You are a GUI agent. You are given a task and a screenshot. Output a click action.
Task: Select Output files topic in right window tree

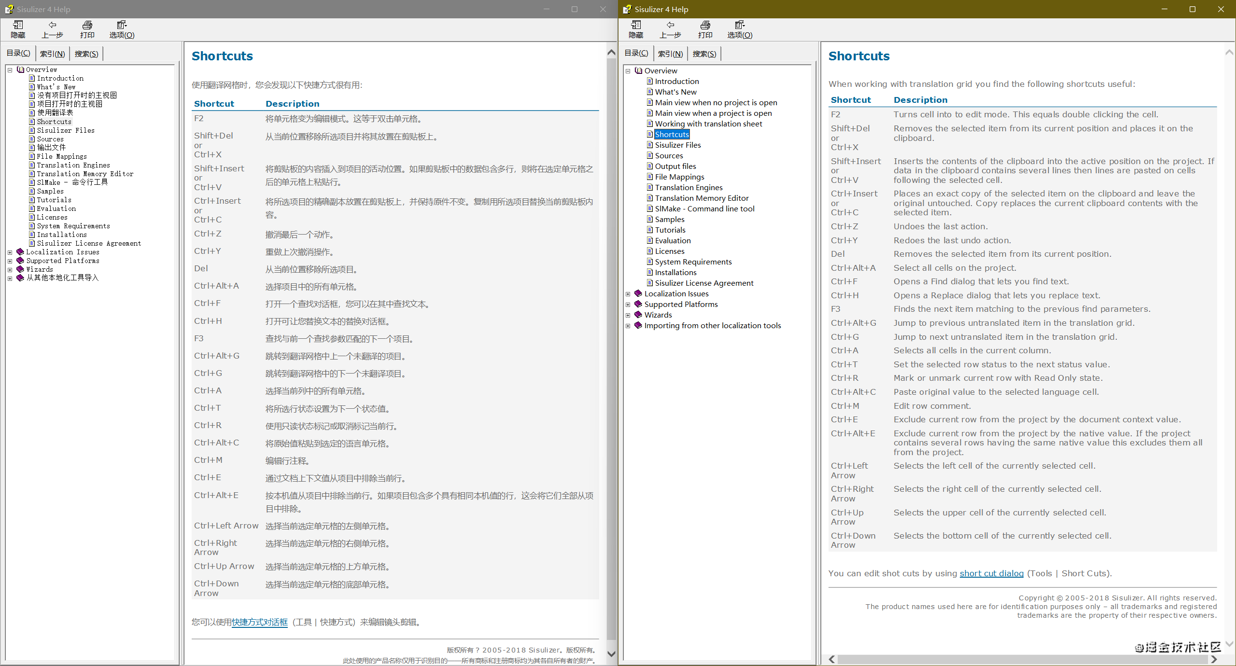675,166
